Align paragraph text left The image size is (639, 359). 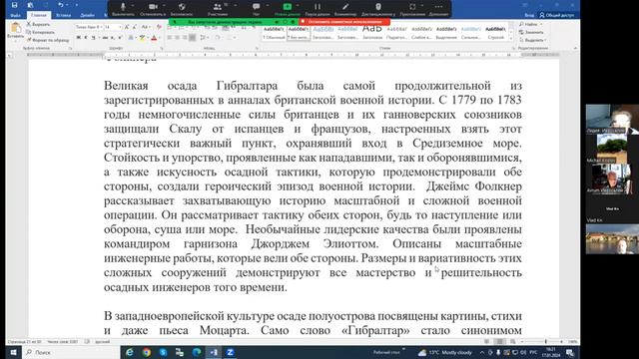(169, 38)
